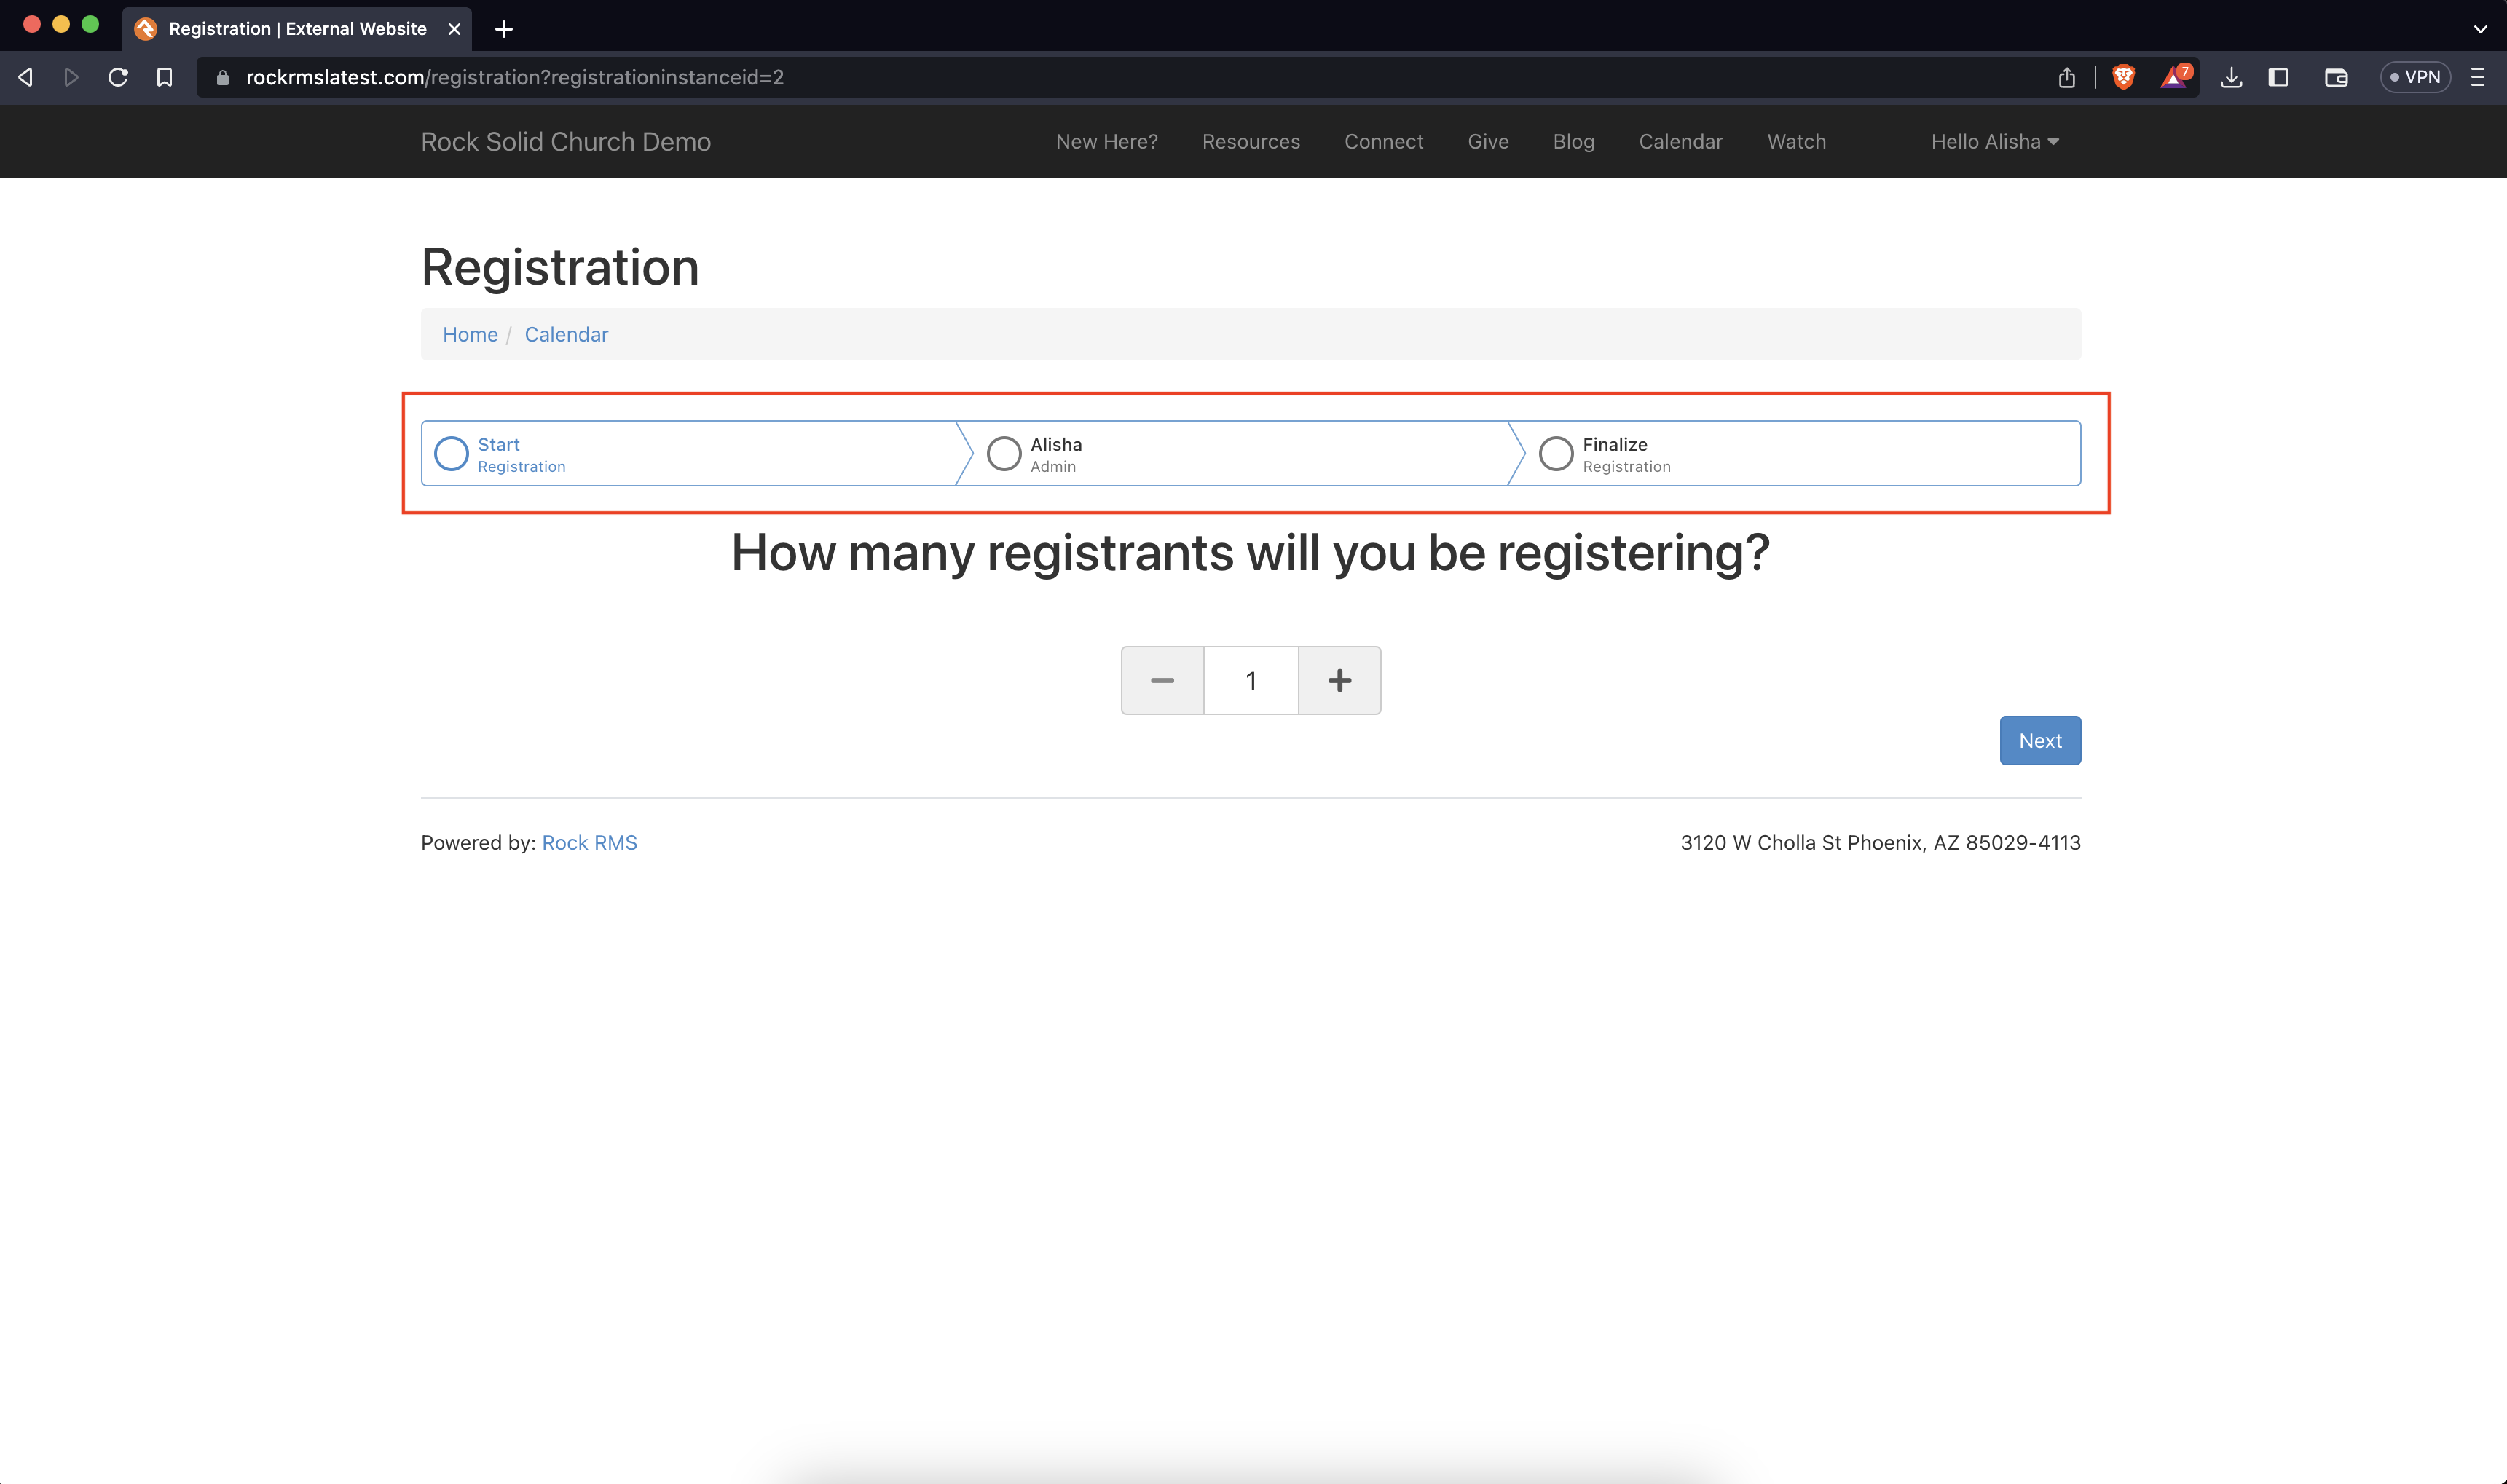Go to Home in breadcrumb
The height and width of the screenshot is (1484, 2507).
pyautogui.click(x=470, y=334)
